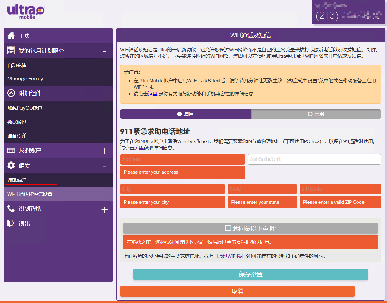
Task: Click the phone icon beside 得到帮助
Action: coord(11,209)
